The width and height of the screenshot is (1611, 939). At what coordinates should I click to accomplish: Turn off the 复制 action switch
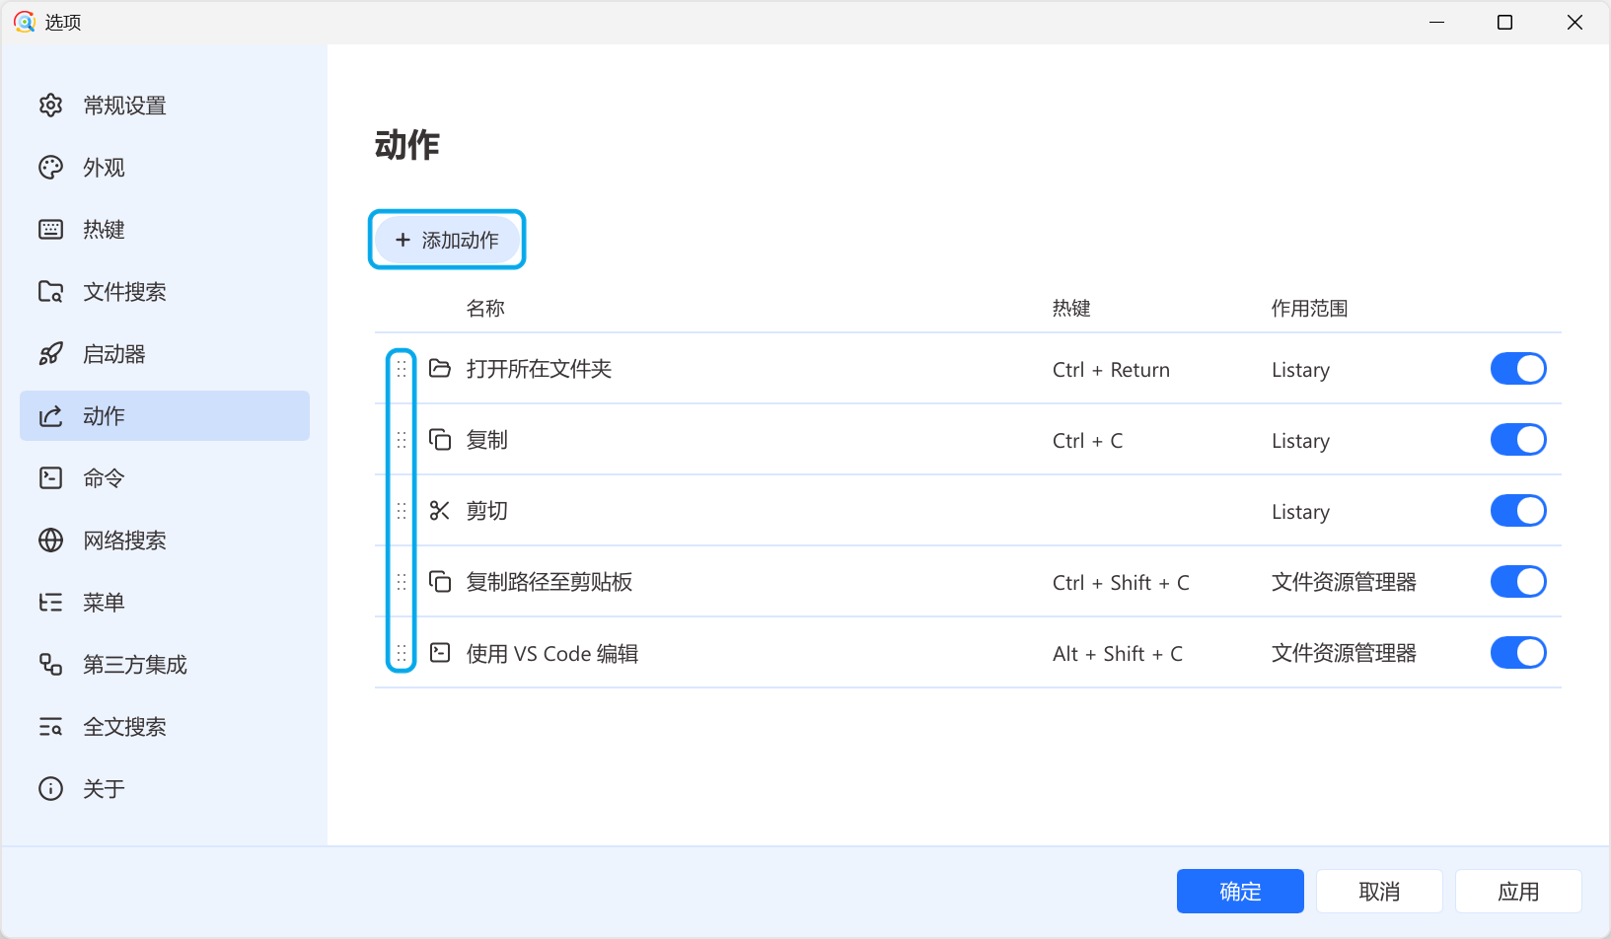click(x=1518, y=440)
